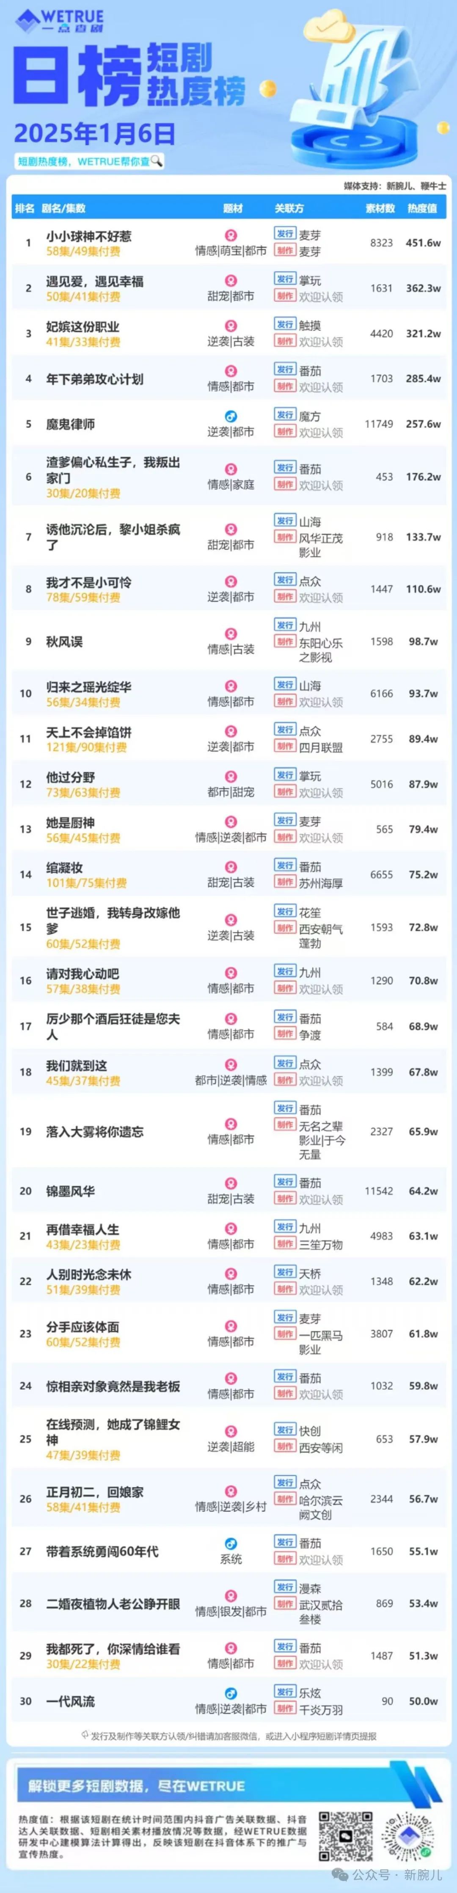457x1893 pixels.
Task: Click the blue icon beside 带着系统勇闯60年代
Action: pyautogui.click(x=231, y=1543)
